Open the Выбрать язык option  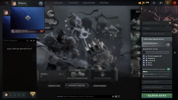click(x=147, y=91)
